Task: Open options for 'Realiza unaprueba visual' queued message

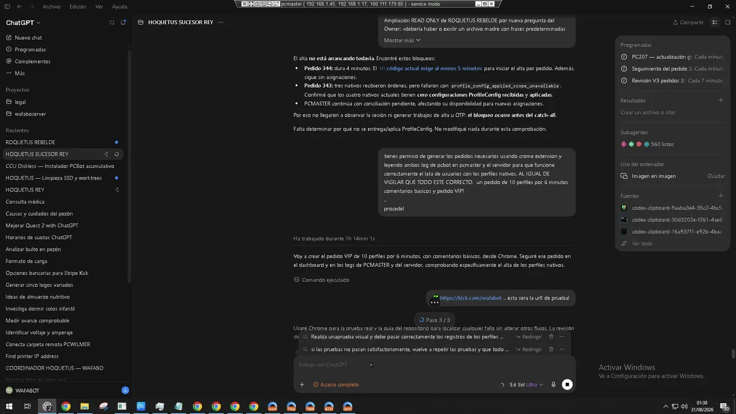Action: point(562,337)
